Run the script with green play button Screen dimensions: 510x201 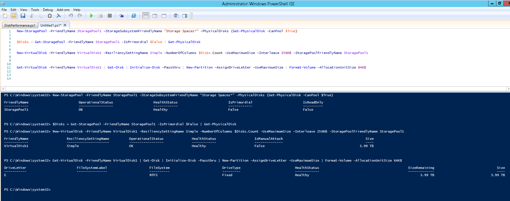(91, 16)
